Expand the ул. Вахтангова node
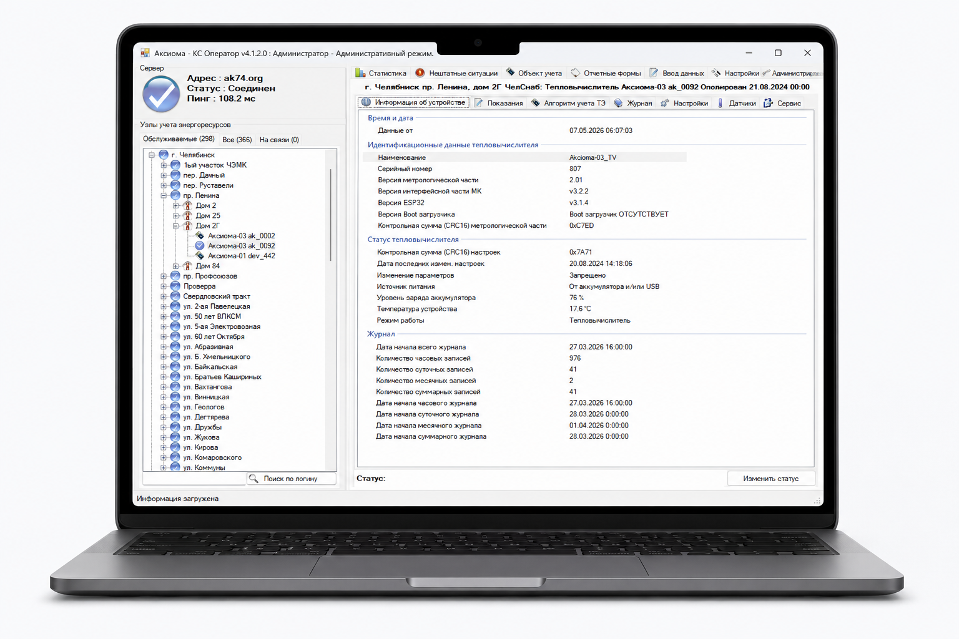This screenshot has height=639, width=959. [164, 387]
